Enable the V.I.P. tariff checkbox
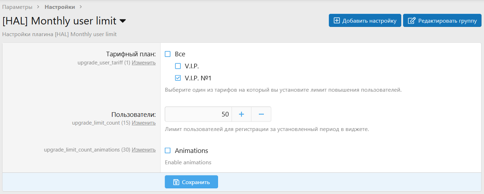The width and height of the screenshot is (484, 194). pyautogui.click(x=178, y=66)
